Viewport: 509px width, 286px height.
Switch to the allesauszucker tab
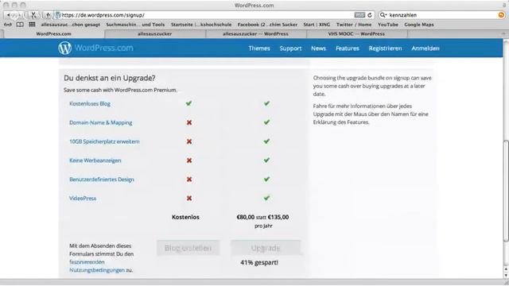[x=155, y=33]
